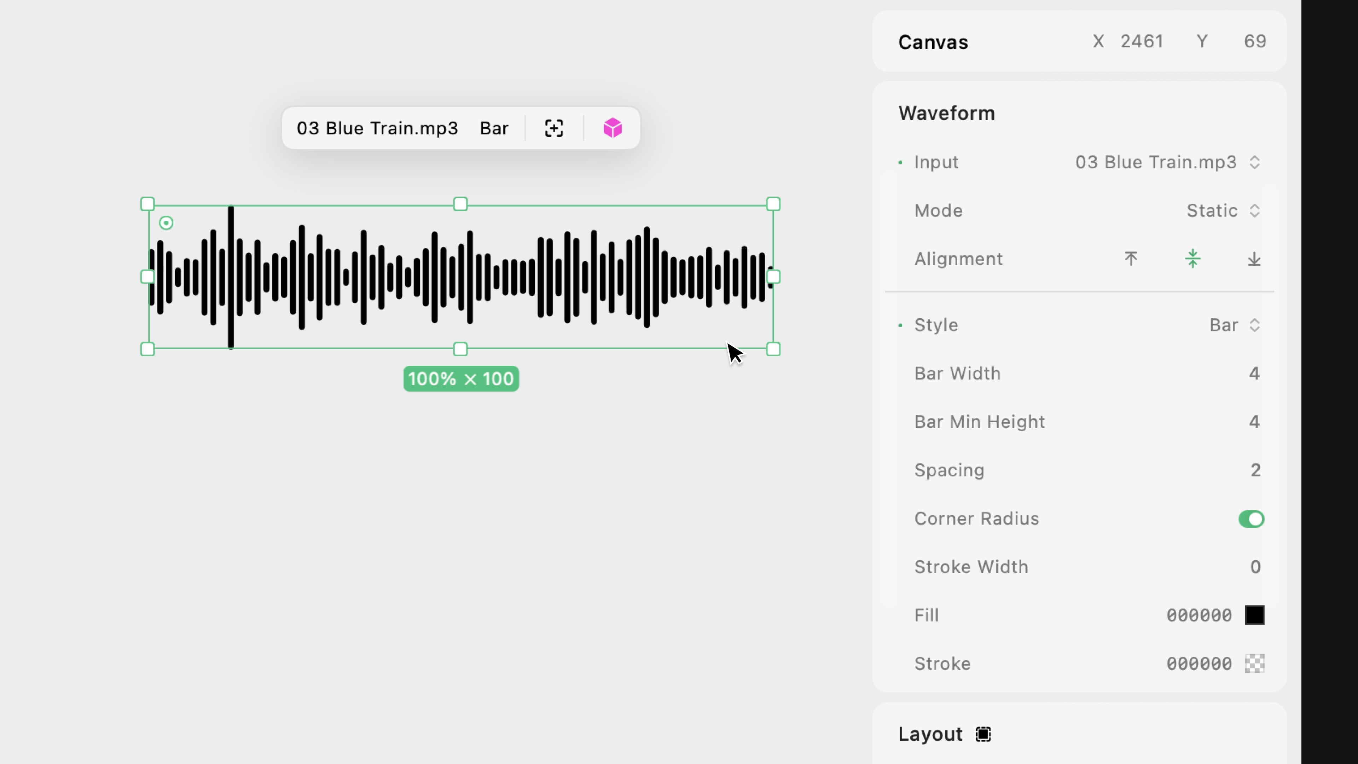Open the Input file dropdown
1358x764 pixels.
coord(1167,162)
